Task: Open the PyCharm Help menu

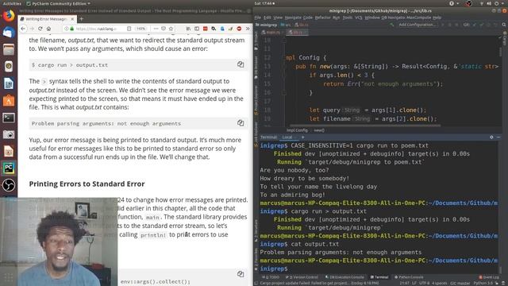Action: click(x=437, y=17)
